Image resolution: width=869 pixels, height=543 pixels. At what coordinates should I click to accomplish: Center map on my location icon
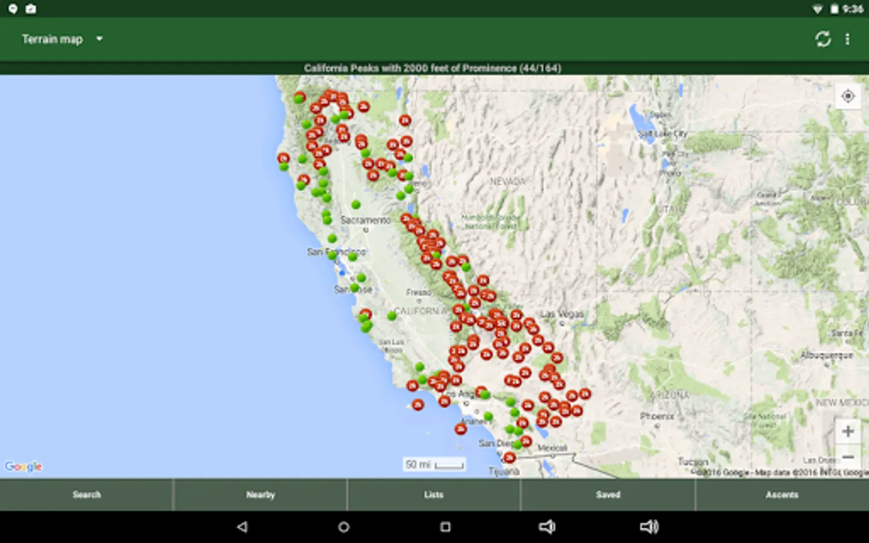click(848, 97)
